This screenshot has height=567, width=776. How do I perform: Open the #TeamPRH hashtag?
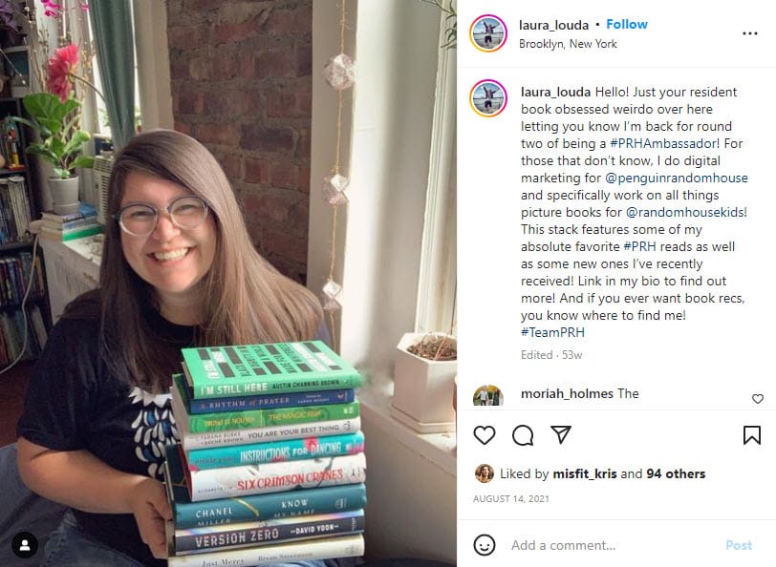(x=552, y=332)
